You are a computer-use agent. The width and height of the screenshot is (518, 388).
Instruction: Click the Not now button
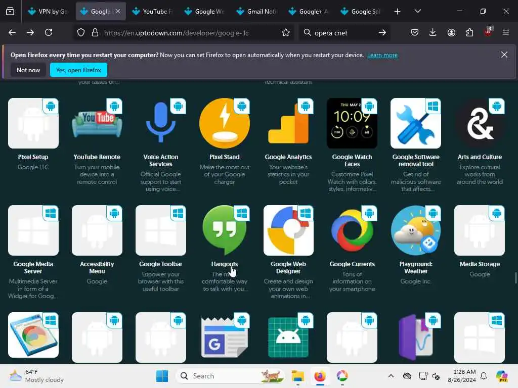pos(28,70)
